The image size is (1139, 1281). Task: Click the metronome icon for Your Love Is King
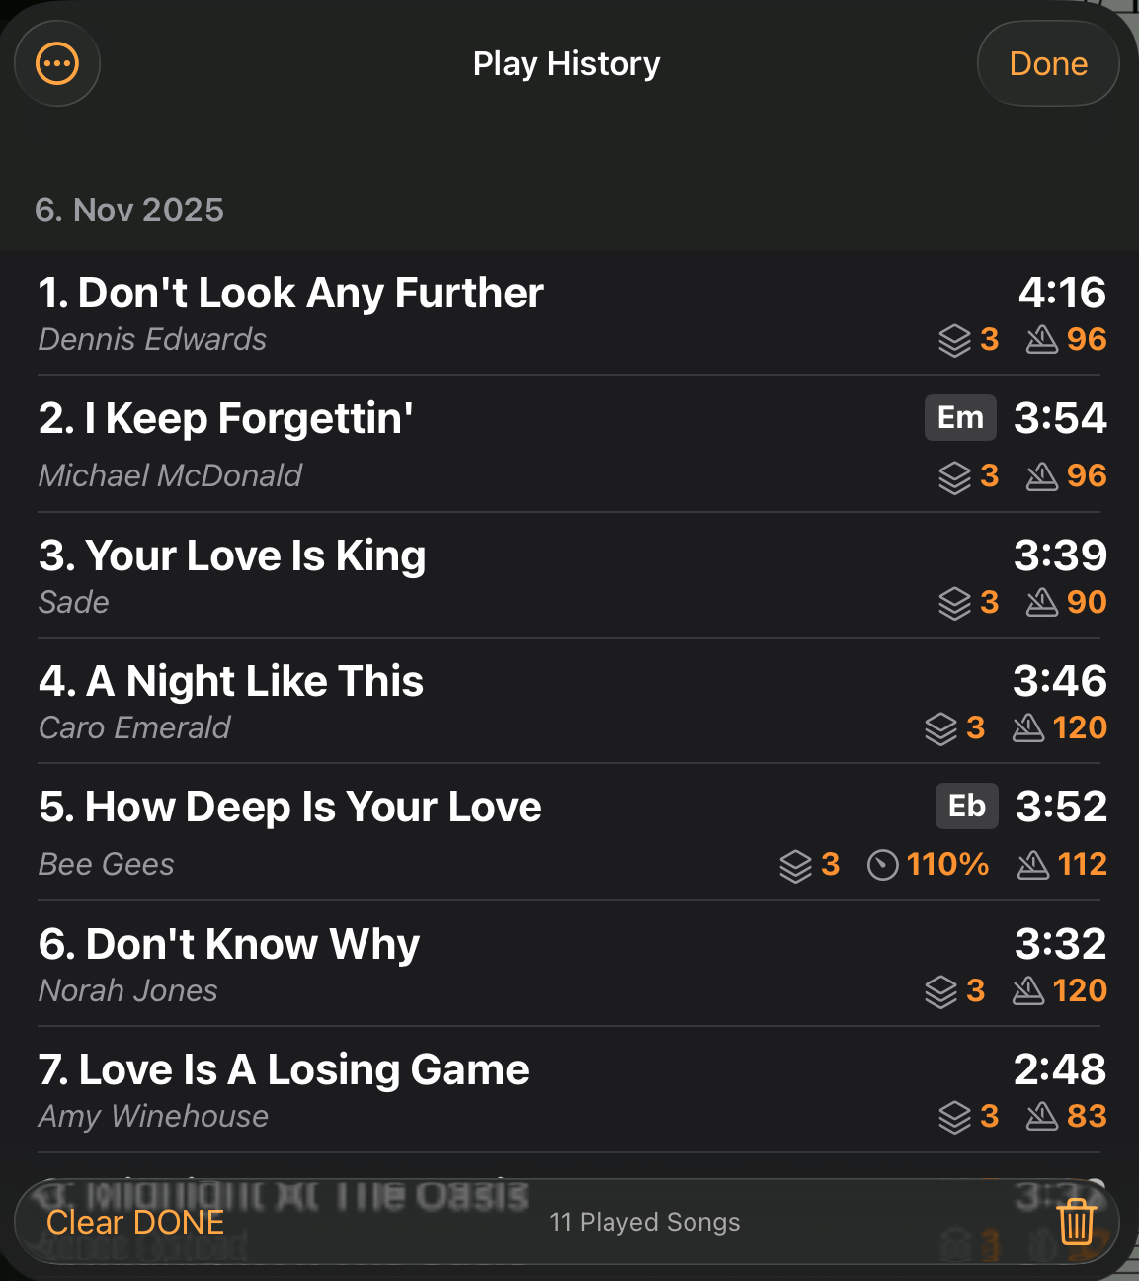click(x=1042, y=603)
